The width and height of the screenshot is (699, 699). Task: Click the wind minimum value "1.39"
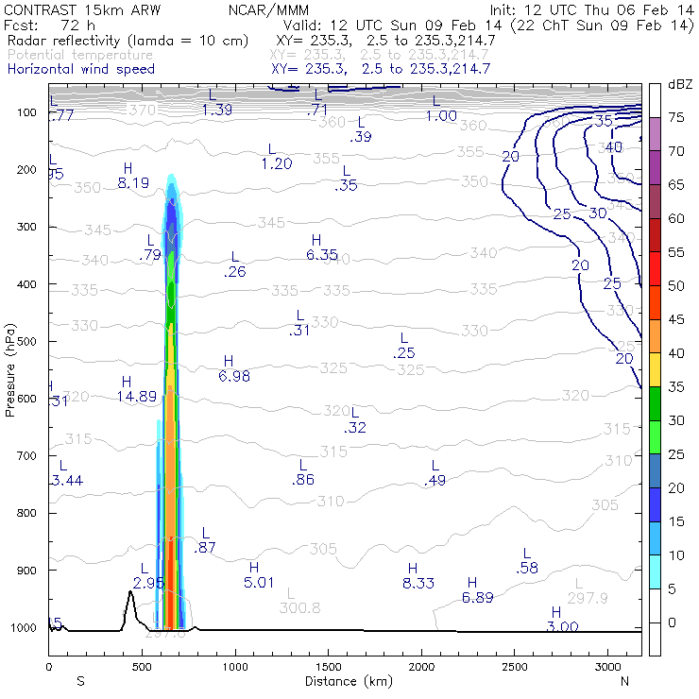(217, 110)
